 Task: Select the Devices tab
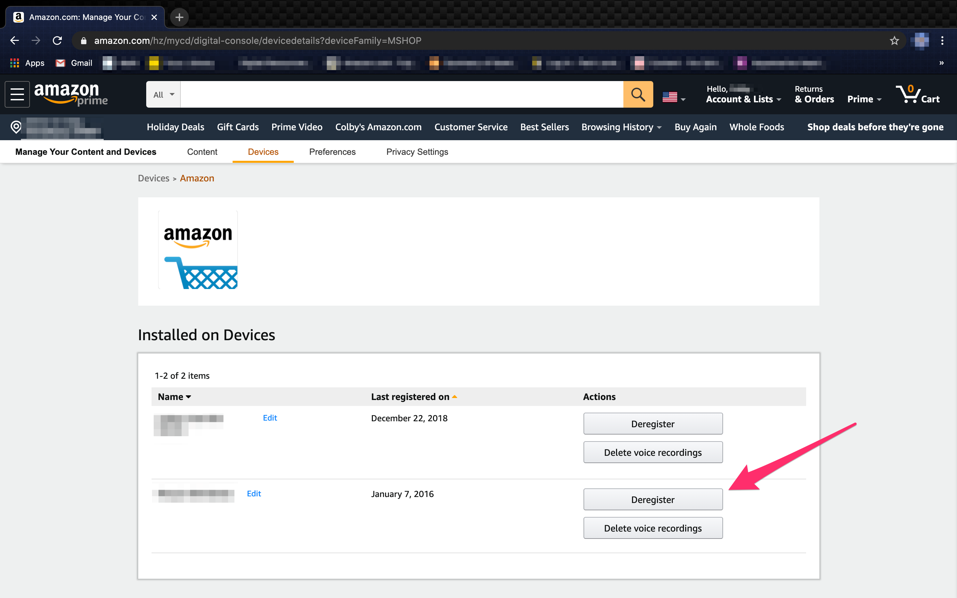coord(263,151)
